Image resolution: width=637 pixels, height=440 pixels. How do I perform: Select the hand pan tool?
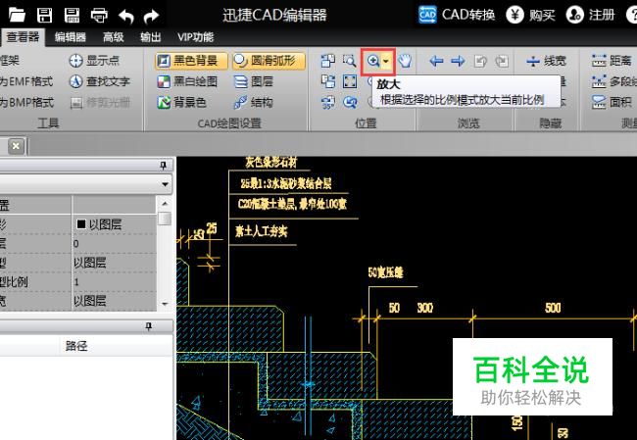(x=405, y=61)
